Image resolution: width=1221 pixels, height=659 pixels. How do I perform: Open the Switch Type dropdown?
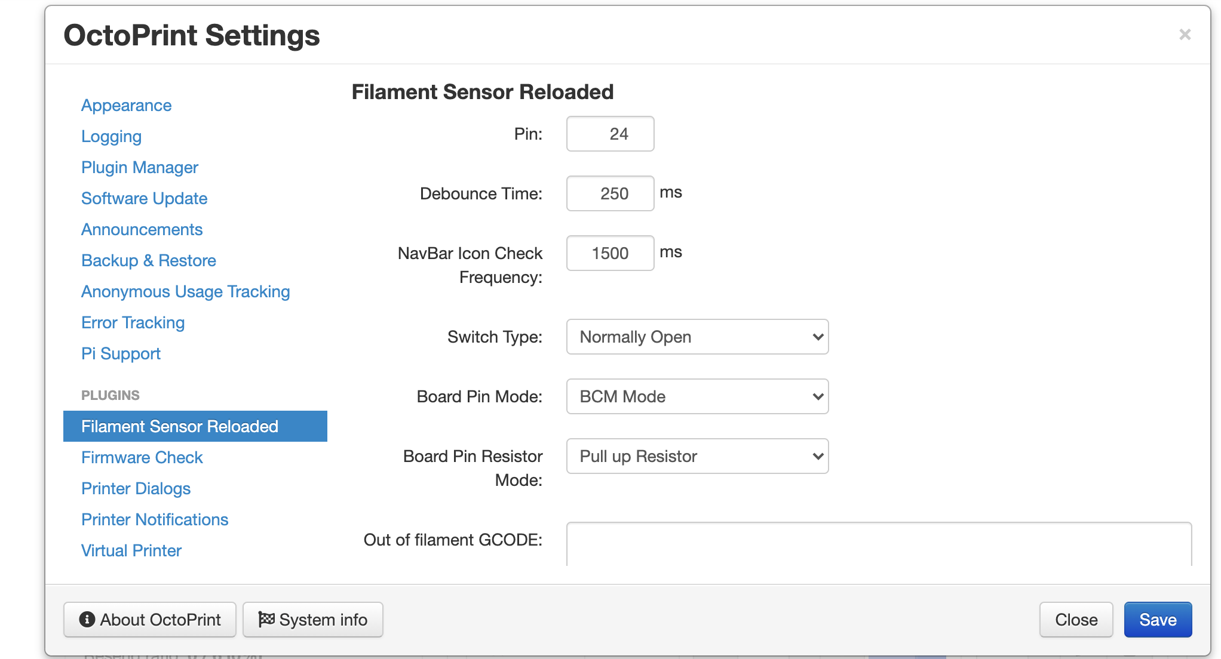click(x=698, y=337)
